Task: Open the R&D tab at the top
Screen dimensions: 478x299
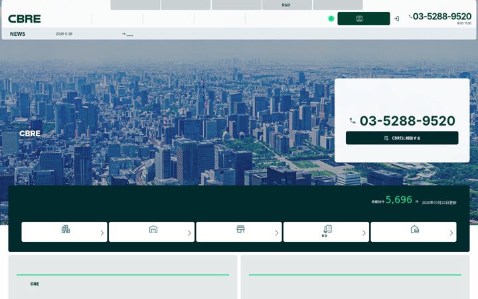Action: 287,5
